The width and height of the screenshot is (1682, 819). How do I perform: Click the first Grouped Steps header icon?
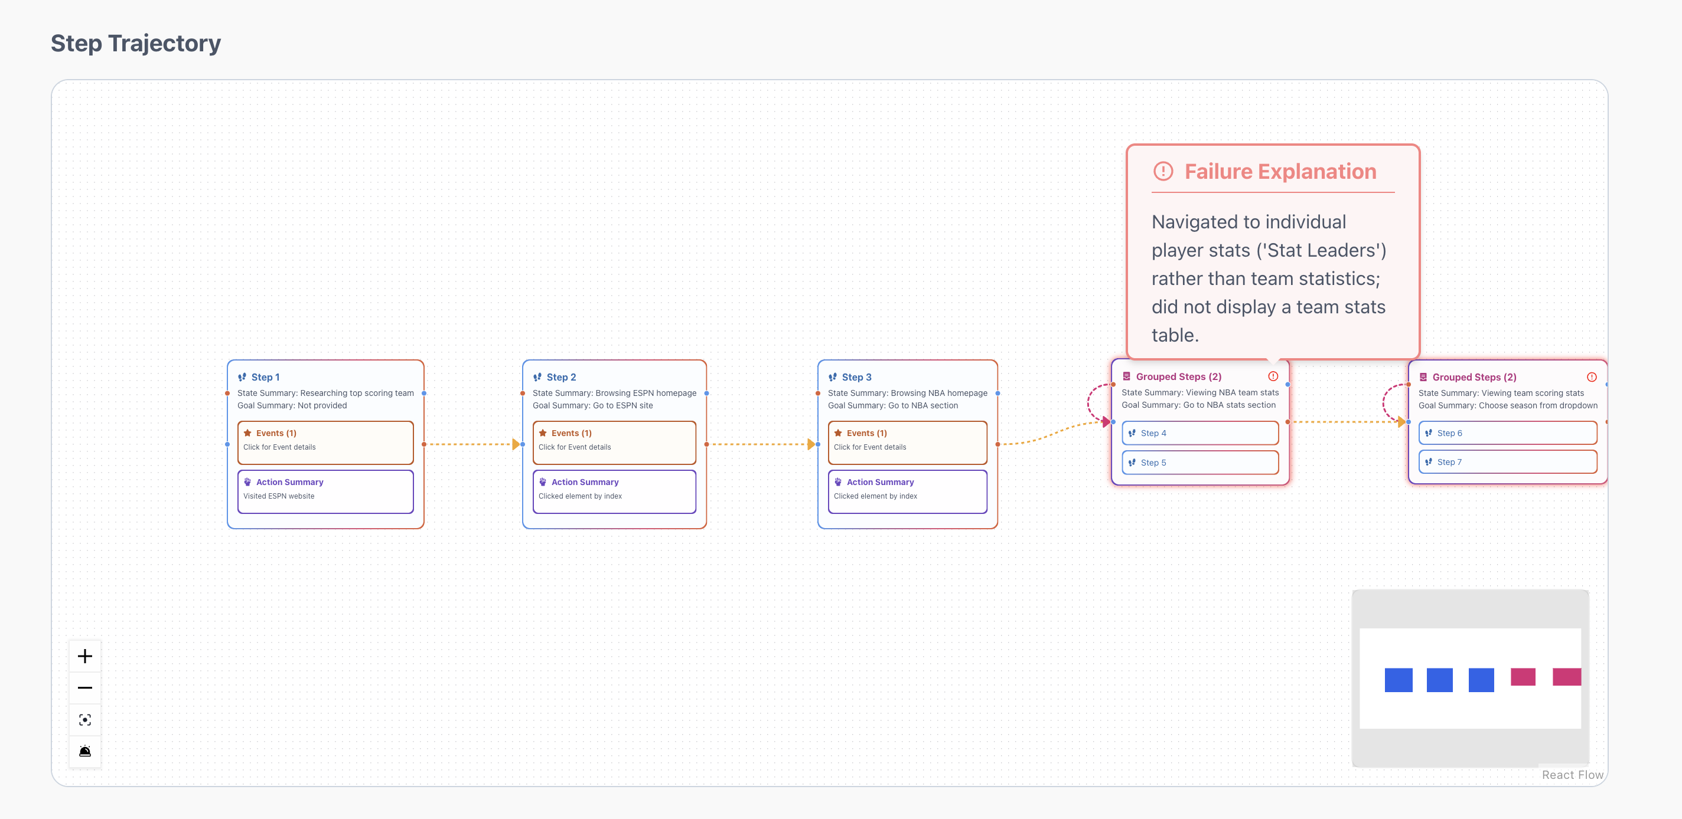[1126, 376]
